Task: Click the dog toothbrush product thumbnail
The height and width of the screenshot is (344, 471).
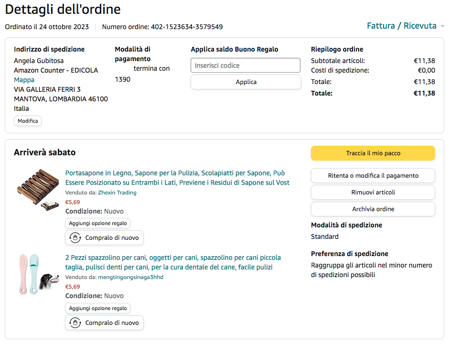Action: coord(37,274)
